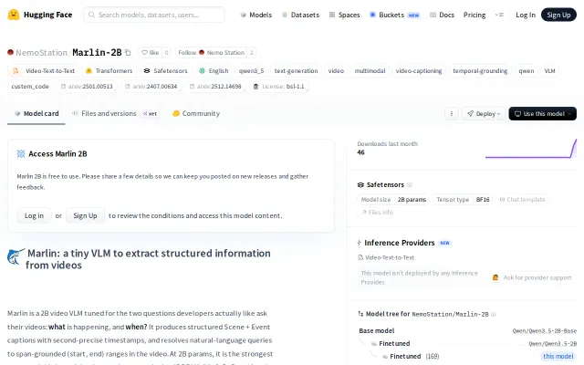Expand the extra navigation menu icon

499,15
